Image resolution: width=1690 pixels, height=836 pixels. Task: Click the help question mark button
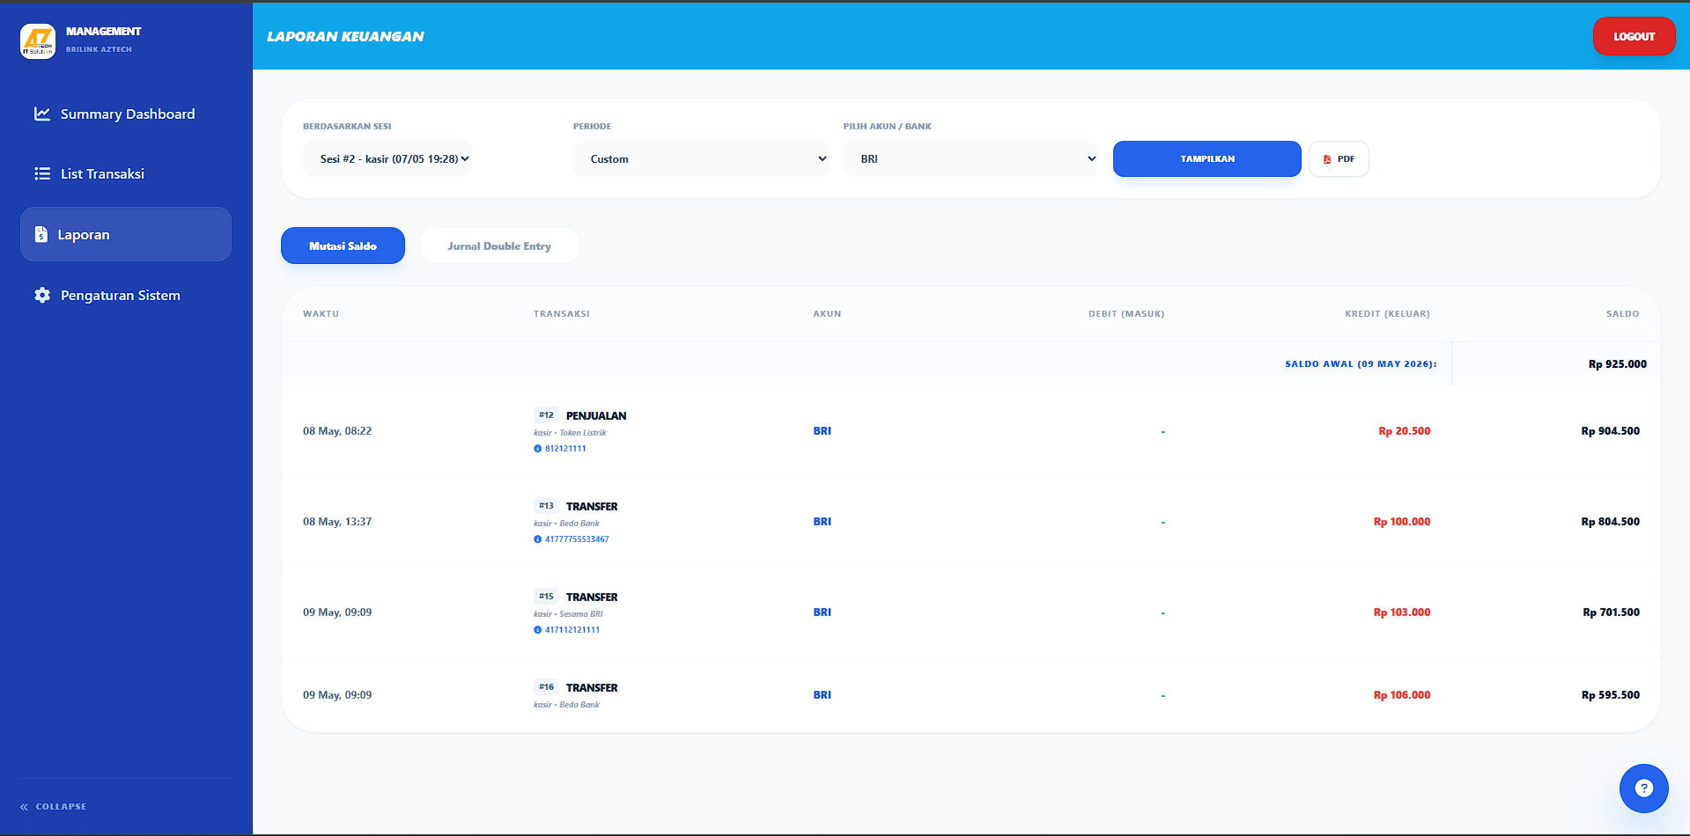click(x=1643, y=788)
